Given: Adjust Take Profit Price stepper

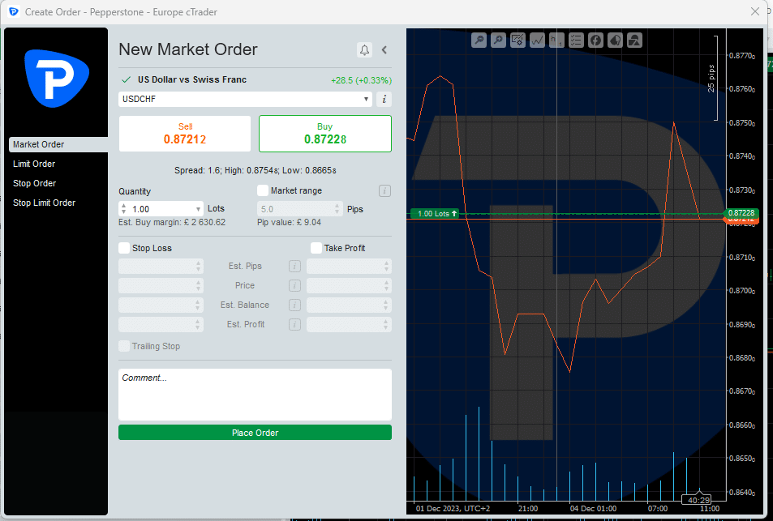Looking at the screenshot, I should [x=386, y=285].
